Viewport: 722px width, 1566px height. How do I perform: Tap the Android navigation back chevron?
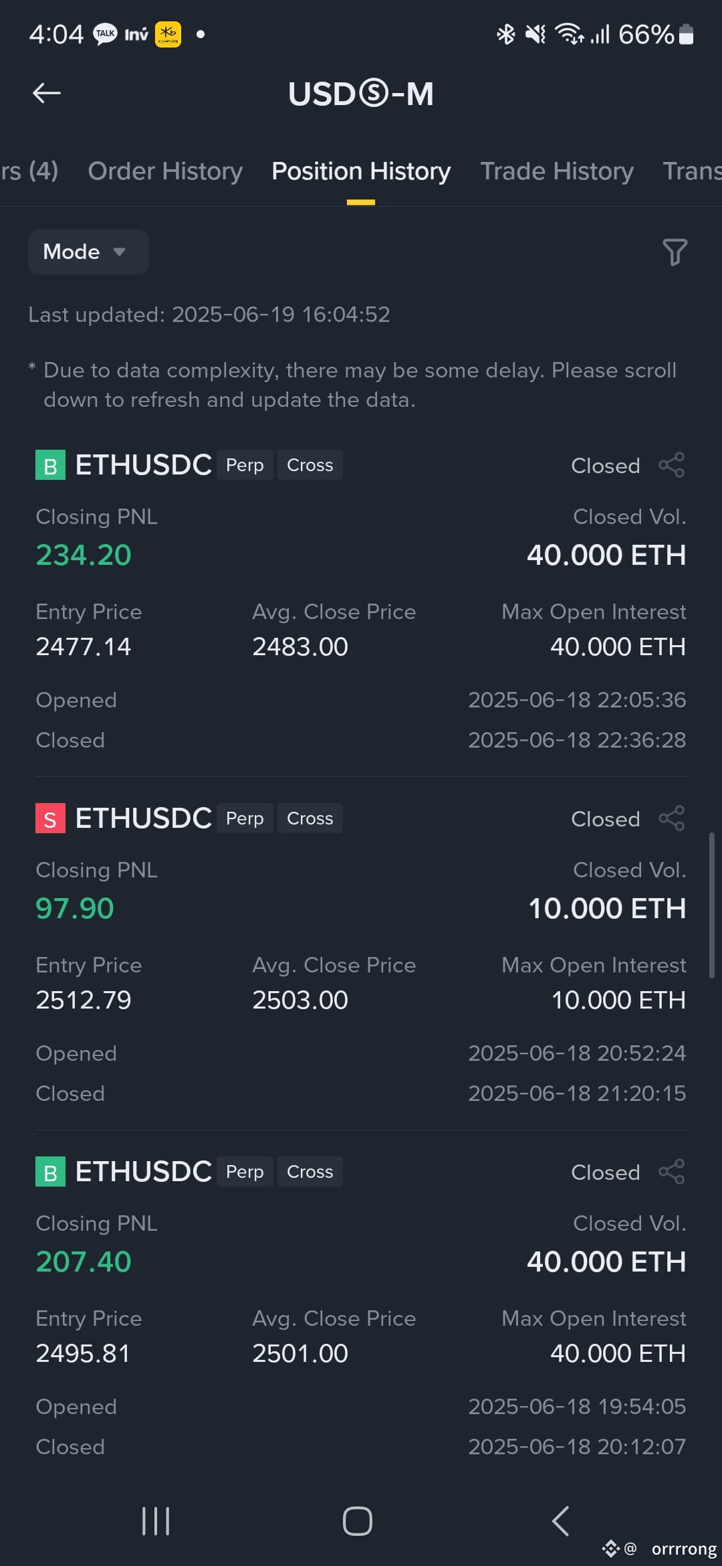[x=560, y=1521]
